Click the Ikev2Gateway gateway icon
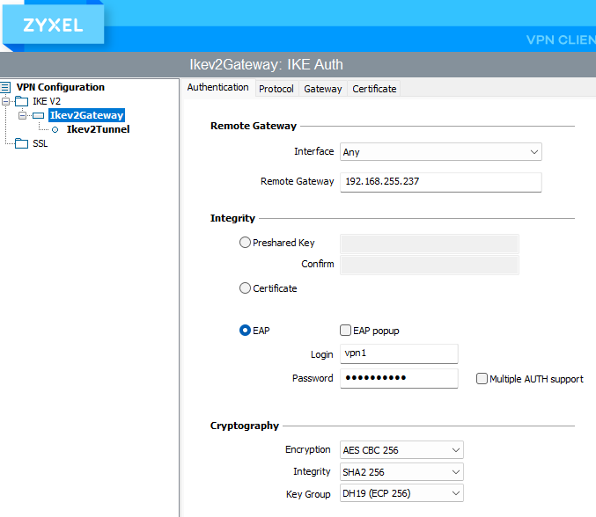Viewport: 596px width, 517px height. 39,115
